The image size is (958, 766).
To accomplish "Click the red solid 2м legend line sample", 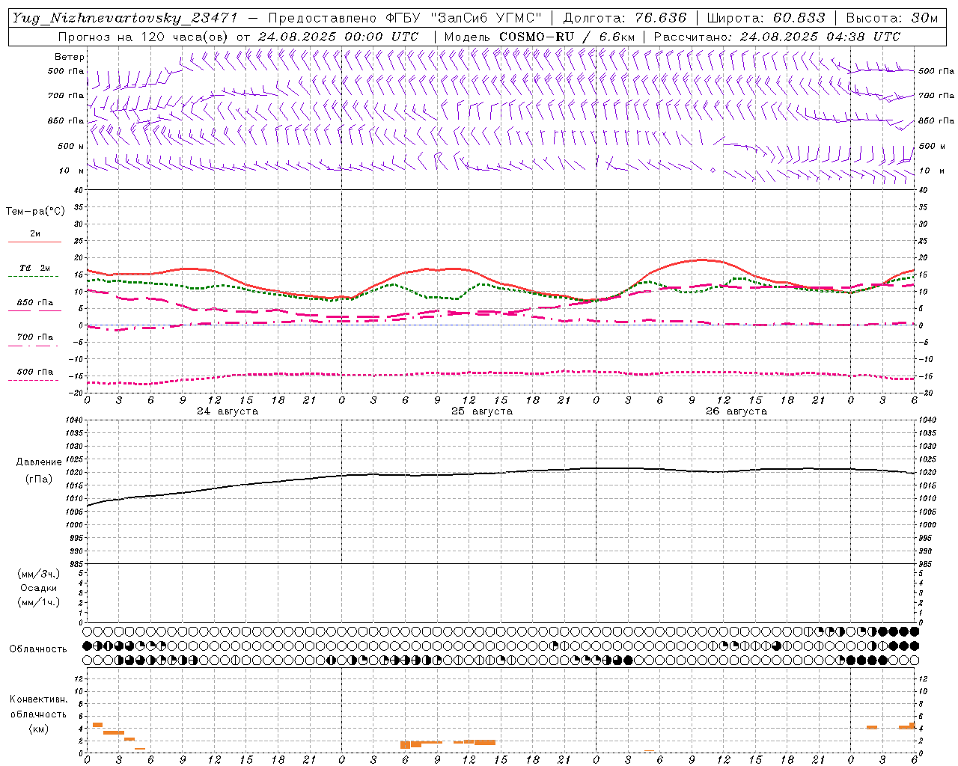I will coord(34,242).
